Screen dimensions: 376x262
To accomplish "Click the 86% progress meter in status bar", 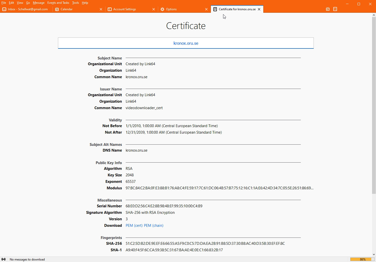I will [x=363, y=259].
